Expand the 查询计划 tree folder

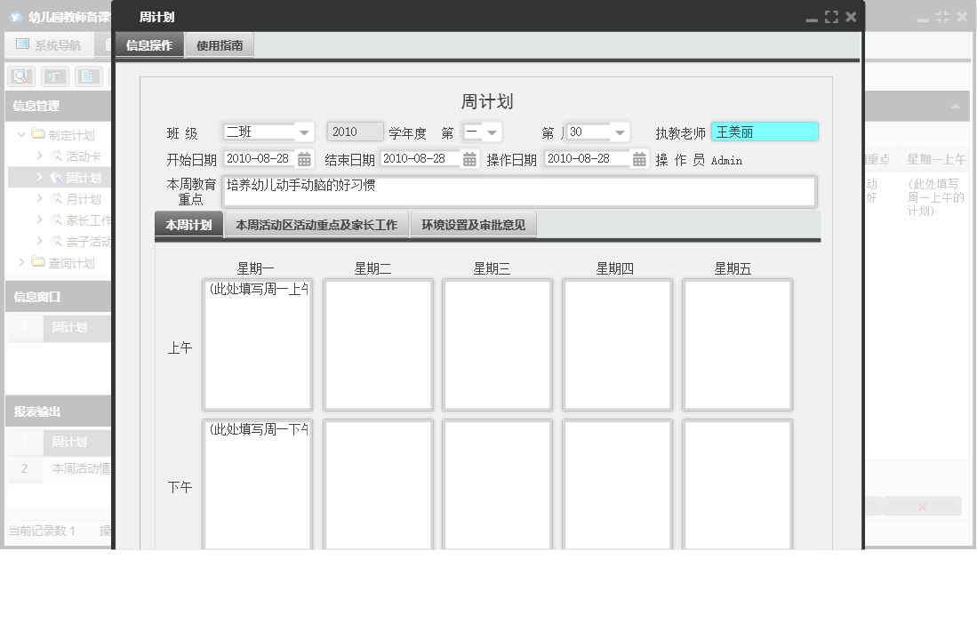click(x=22, y=263)
